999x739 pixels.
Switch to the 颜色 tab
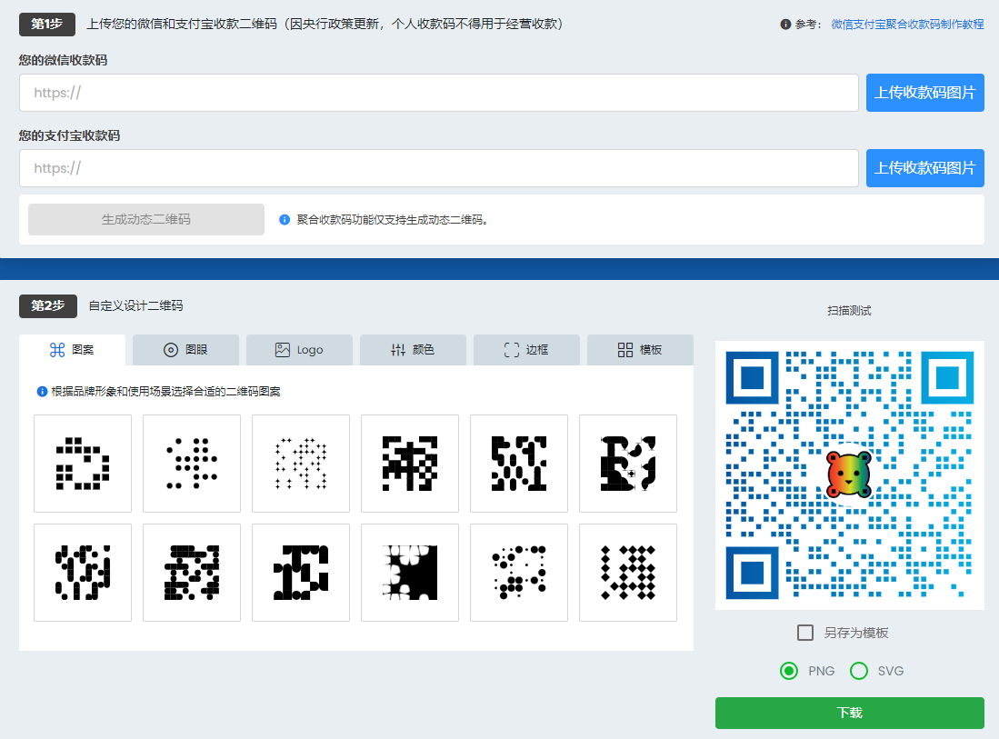(413, 350)
